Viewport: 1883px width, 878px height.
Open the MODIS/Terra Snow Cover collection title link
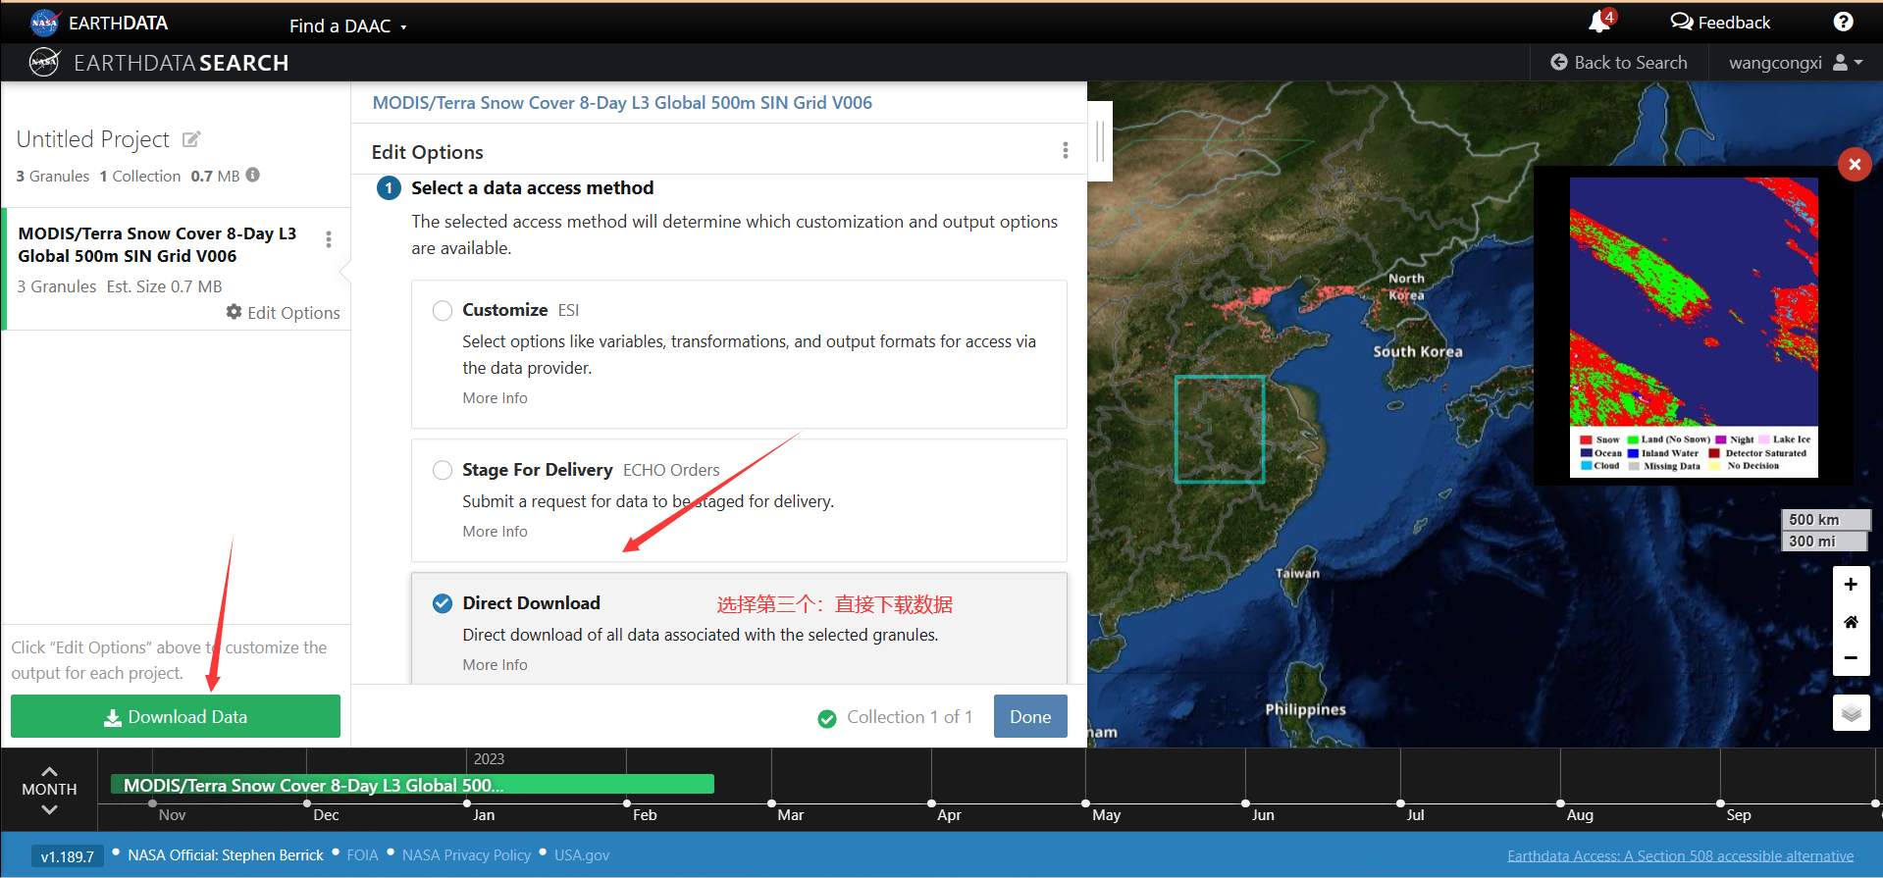[x=622, y=102]
